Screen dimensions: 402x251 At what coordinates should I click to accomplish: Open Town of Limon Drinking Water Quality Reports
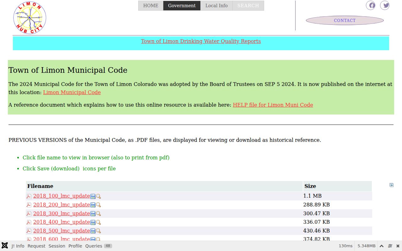coord(201,41)
